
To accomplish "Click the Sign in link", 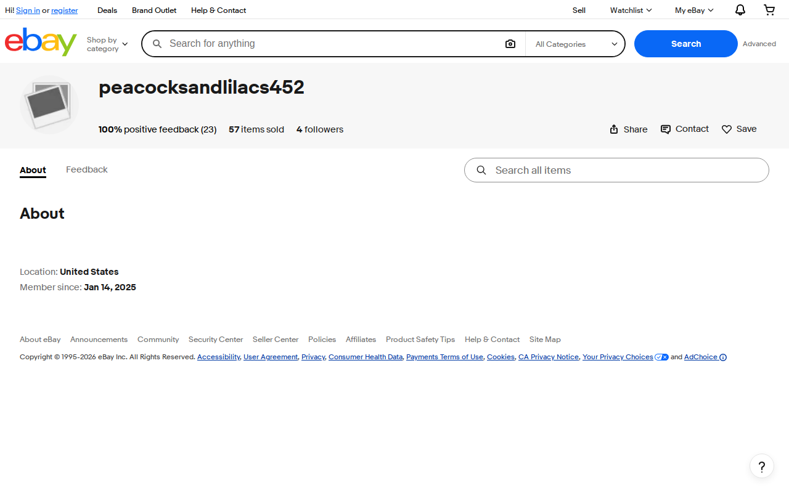I will (28, 10).
